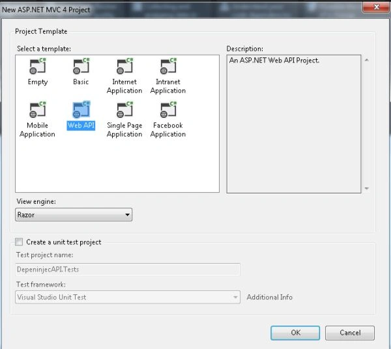Click the 'View engine:' label
391x349 pixels.
point(36,202)
